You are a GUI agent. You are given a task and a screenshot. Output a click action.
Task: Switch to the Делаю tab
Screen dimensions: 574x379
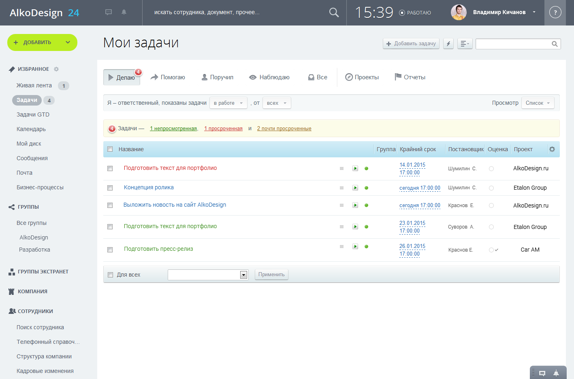122,77
